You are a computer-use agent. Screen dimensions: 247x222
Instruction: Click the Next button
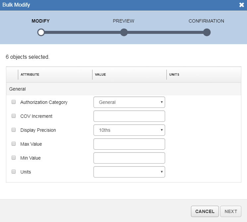(x=231, y=211)
